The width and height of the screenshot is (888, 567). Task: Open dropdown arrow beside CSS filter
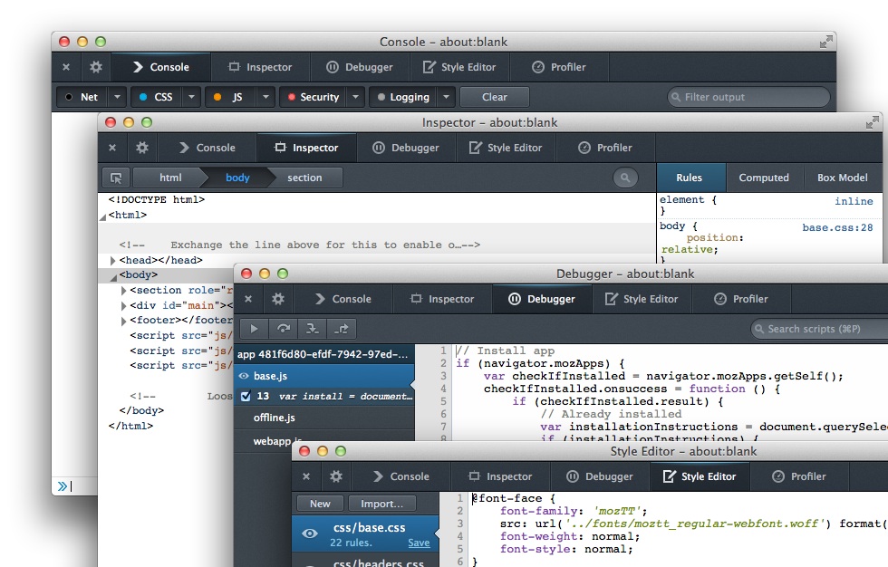click(191, 97)
